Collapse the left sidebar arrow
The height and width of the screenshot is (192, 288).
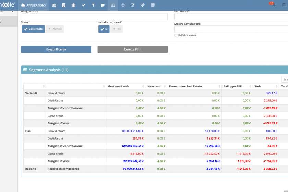(13, 12)
